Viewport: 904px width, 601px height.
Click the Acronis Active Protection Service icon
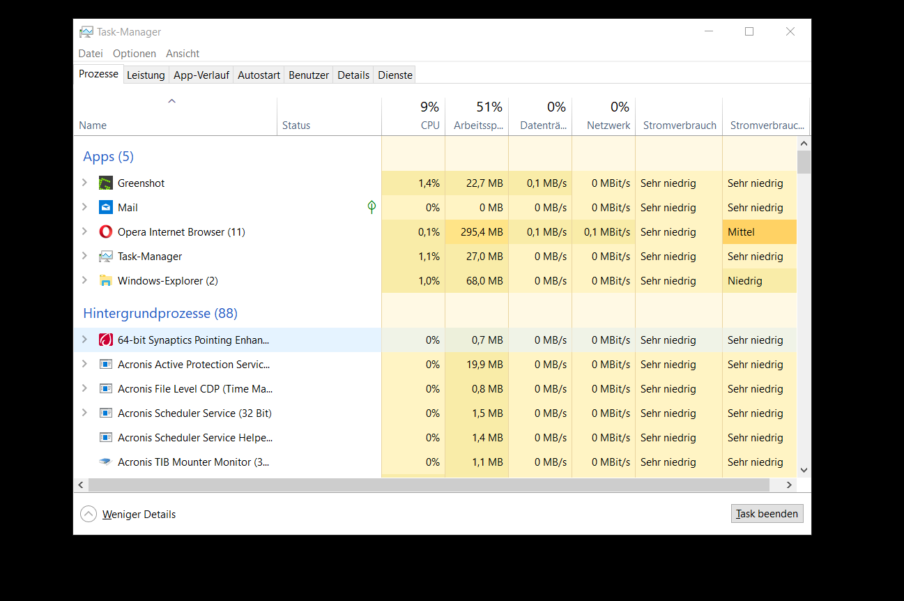pos(106,365)
